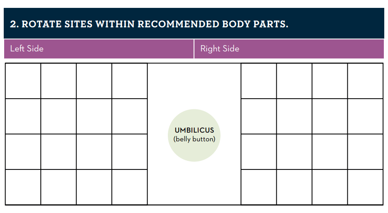Choose the third-row, third-column left grid box
The height and width of the screenshot is (213, 388).
pyautogui.click(x=94, y=152)
